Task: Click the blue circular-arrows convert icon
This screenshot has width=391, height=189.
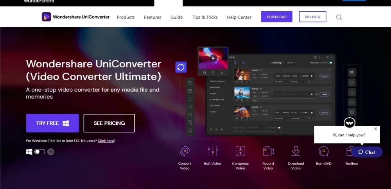Action: tap(181, 67)
